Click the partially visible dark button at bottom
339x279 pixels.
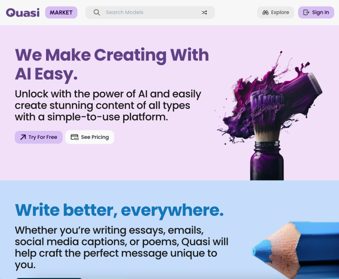49,278
